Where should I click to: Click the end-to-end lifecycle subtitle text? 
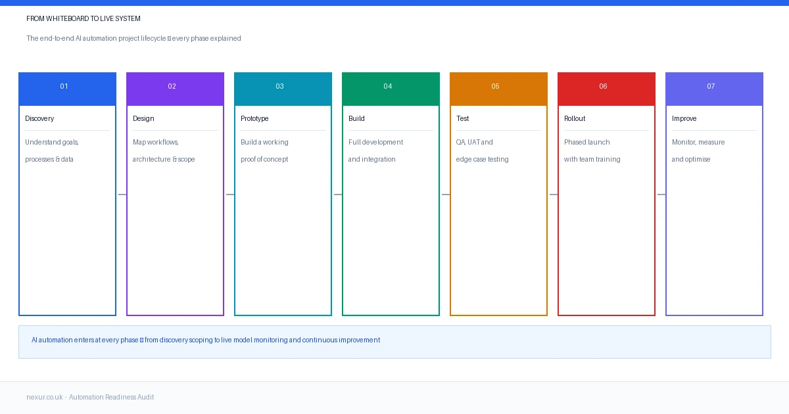[133, 39]
